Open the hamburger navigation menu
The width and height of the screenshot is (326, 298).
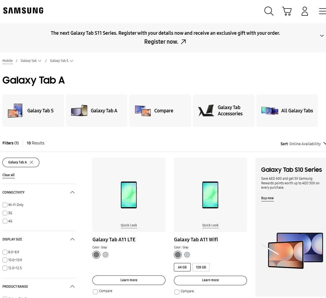point(322,11)
